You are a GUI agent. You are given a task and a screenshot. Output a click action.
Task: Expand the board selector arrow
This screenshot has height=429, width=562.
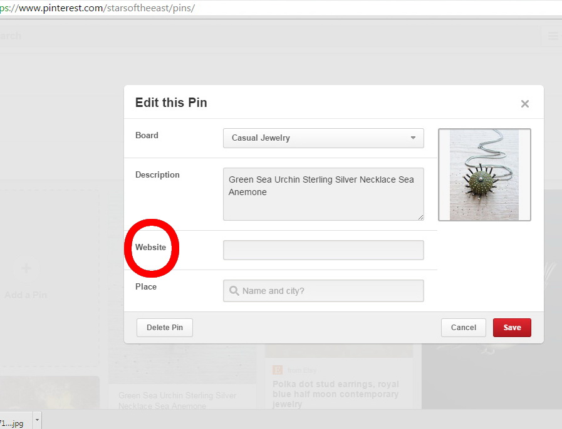click(x=414, y=138)
